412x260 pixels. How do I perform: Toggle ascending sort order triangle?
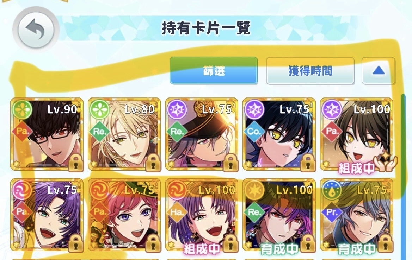(379, 71)
